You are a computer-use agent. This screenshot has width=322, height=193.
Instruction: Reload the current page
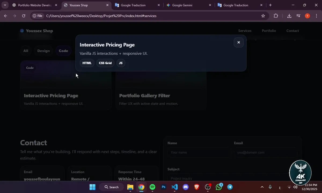coord(24,16)
